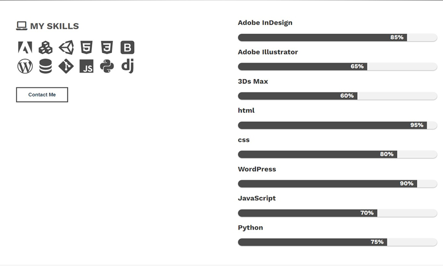Viewport: 443px width, 266px height.
Task: Click the MY SKILLS heading text
Action: click(x=54, y=26)
